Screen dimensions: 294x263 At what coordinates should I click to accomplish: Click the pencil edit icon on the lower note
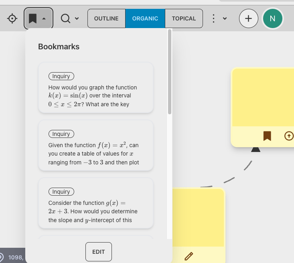[x=189, y=256]
